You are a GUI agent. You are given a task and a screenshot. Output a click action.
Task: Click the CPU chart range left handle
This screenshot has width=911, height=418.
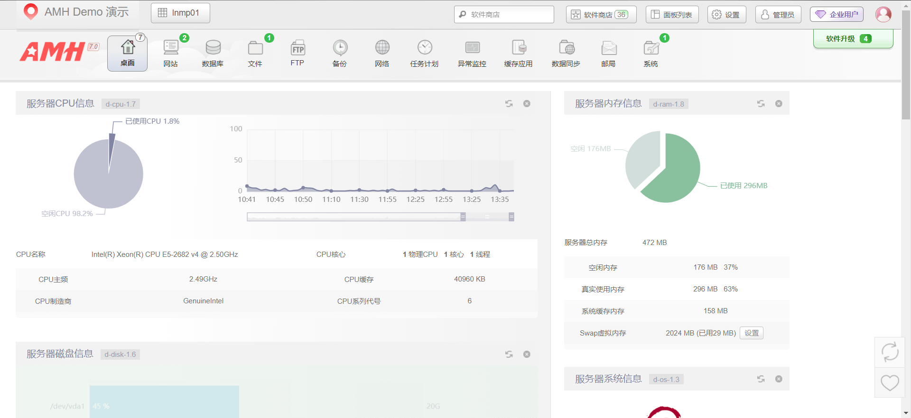pos(463,217)
